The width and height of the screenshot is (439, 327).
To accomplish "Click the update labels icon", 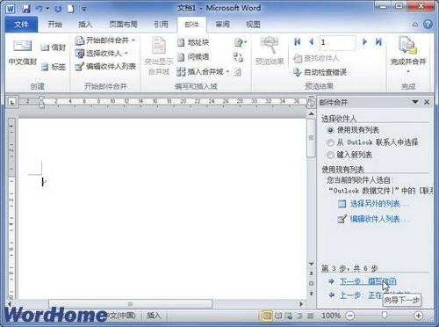I will coord(238,72).
